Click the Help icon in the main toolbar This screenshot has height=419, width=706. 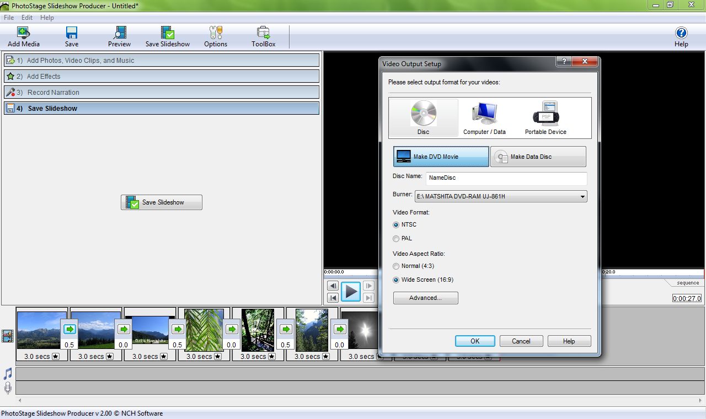click(x=681, y=37)
